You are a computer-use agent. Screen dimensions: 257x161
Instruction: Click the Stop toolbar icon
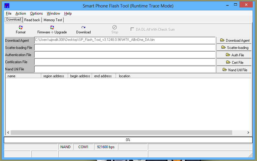click(114, 27)
